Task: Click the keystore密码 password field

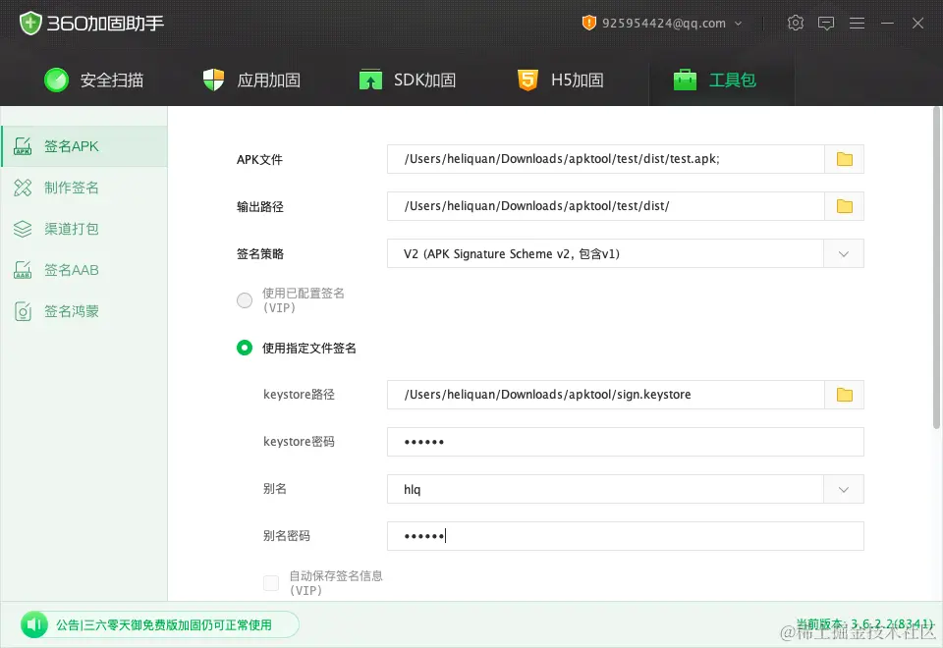Action: pos(626,442)
